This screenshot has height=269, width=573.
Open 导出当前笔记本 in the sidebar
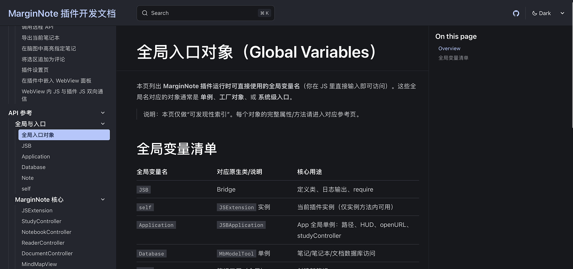pyautogui.click(x=64, y=38)
